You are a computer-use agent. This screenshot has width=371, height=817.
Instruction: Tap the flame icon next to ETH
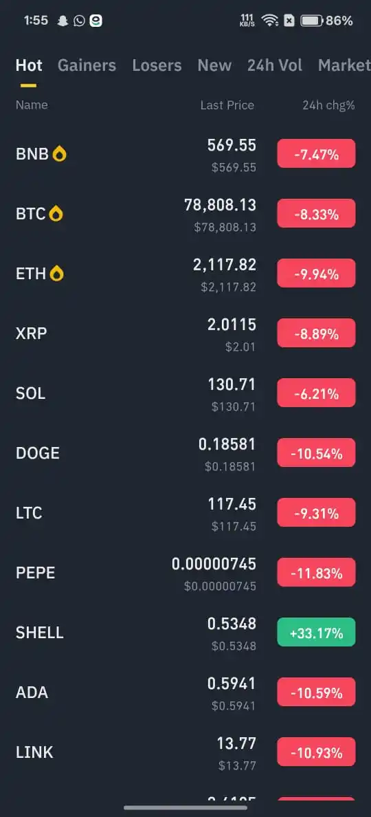click(x=57, y=274)
